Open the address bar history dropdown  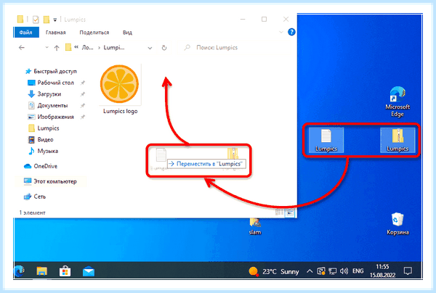pos(150,48)
